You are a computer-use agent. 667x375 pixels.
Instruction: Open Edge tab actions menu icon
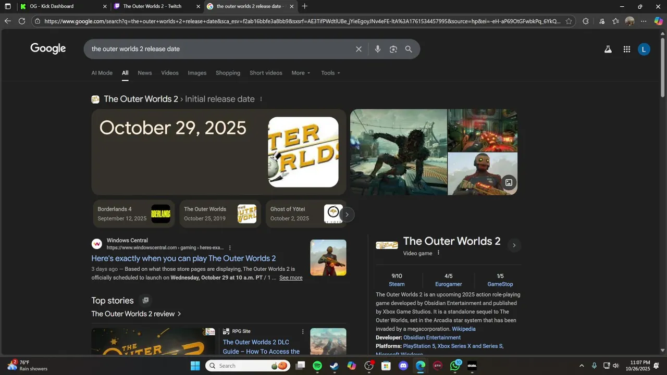[7, 6]
